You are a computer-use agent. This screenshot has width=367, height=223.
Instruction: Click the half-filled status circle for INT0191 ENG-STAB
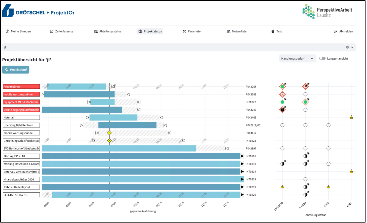[282, 164]
